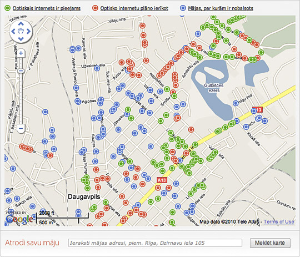Image resolution: width=300 pixels, height=257 pixels.
Task: Click the upper A13 road shield
Action: (x=258, y=110)
